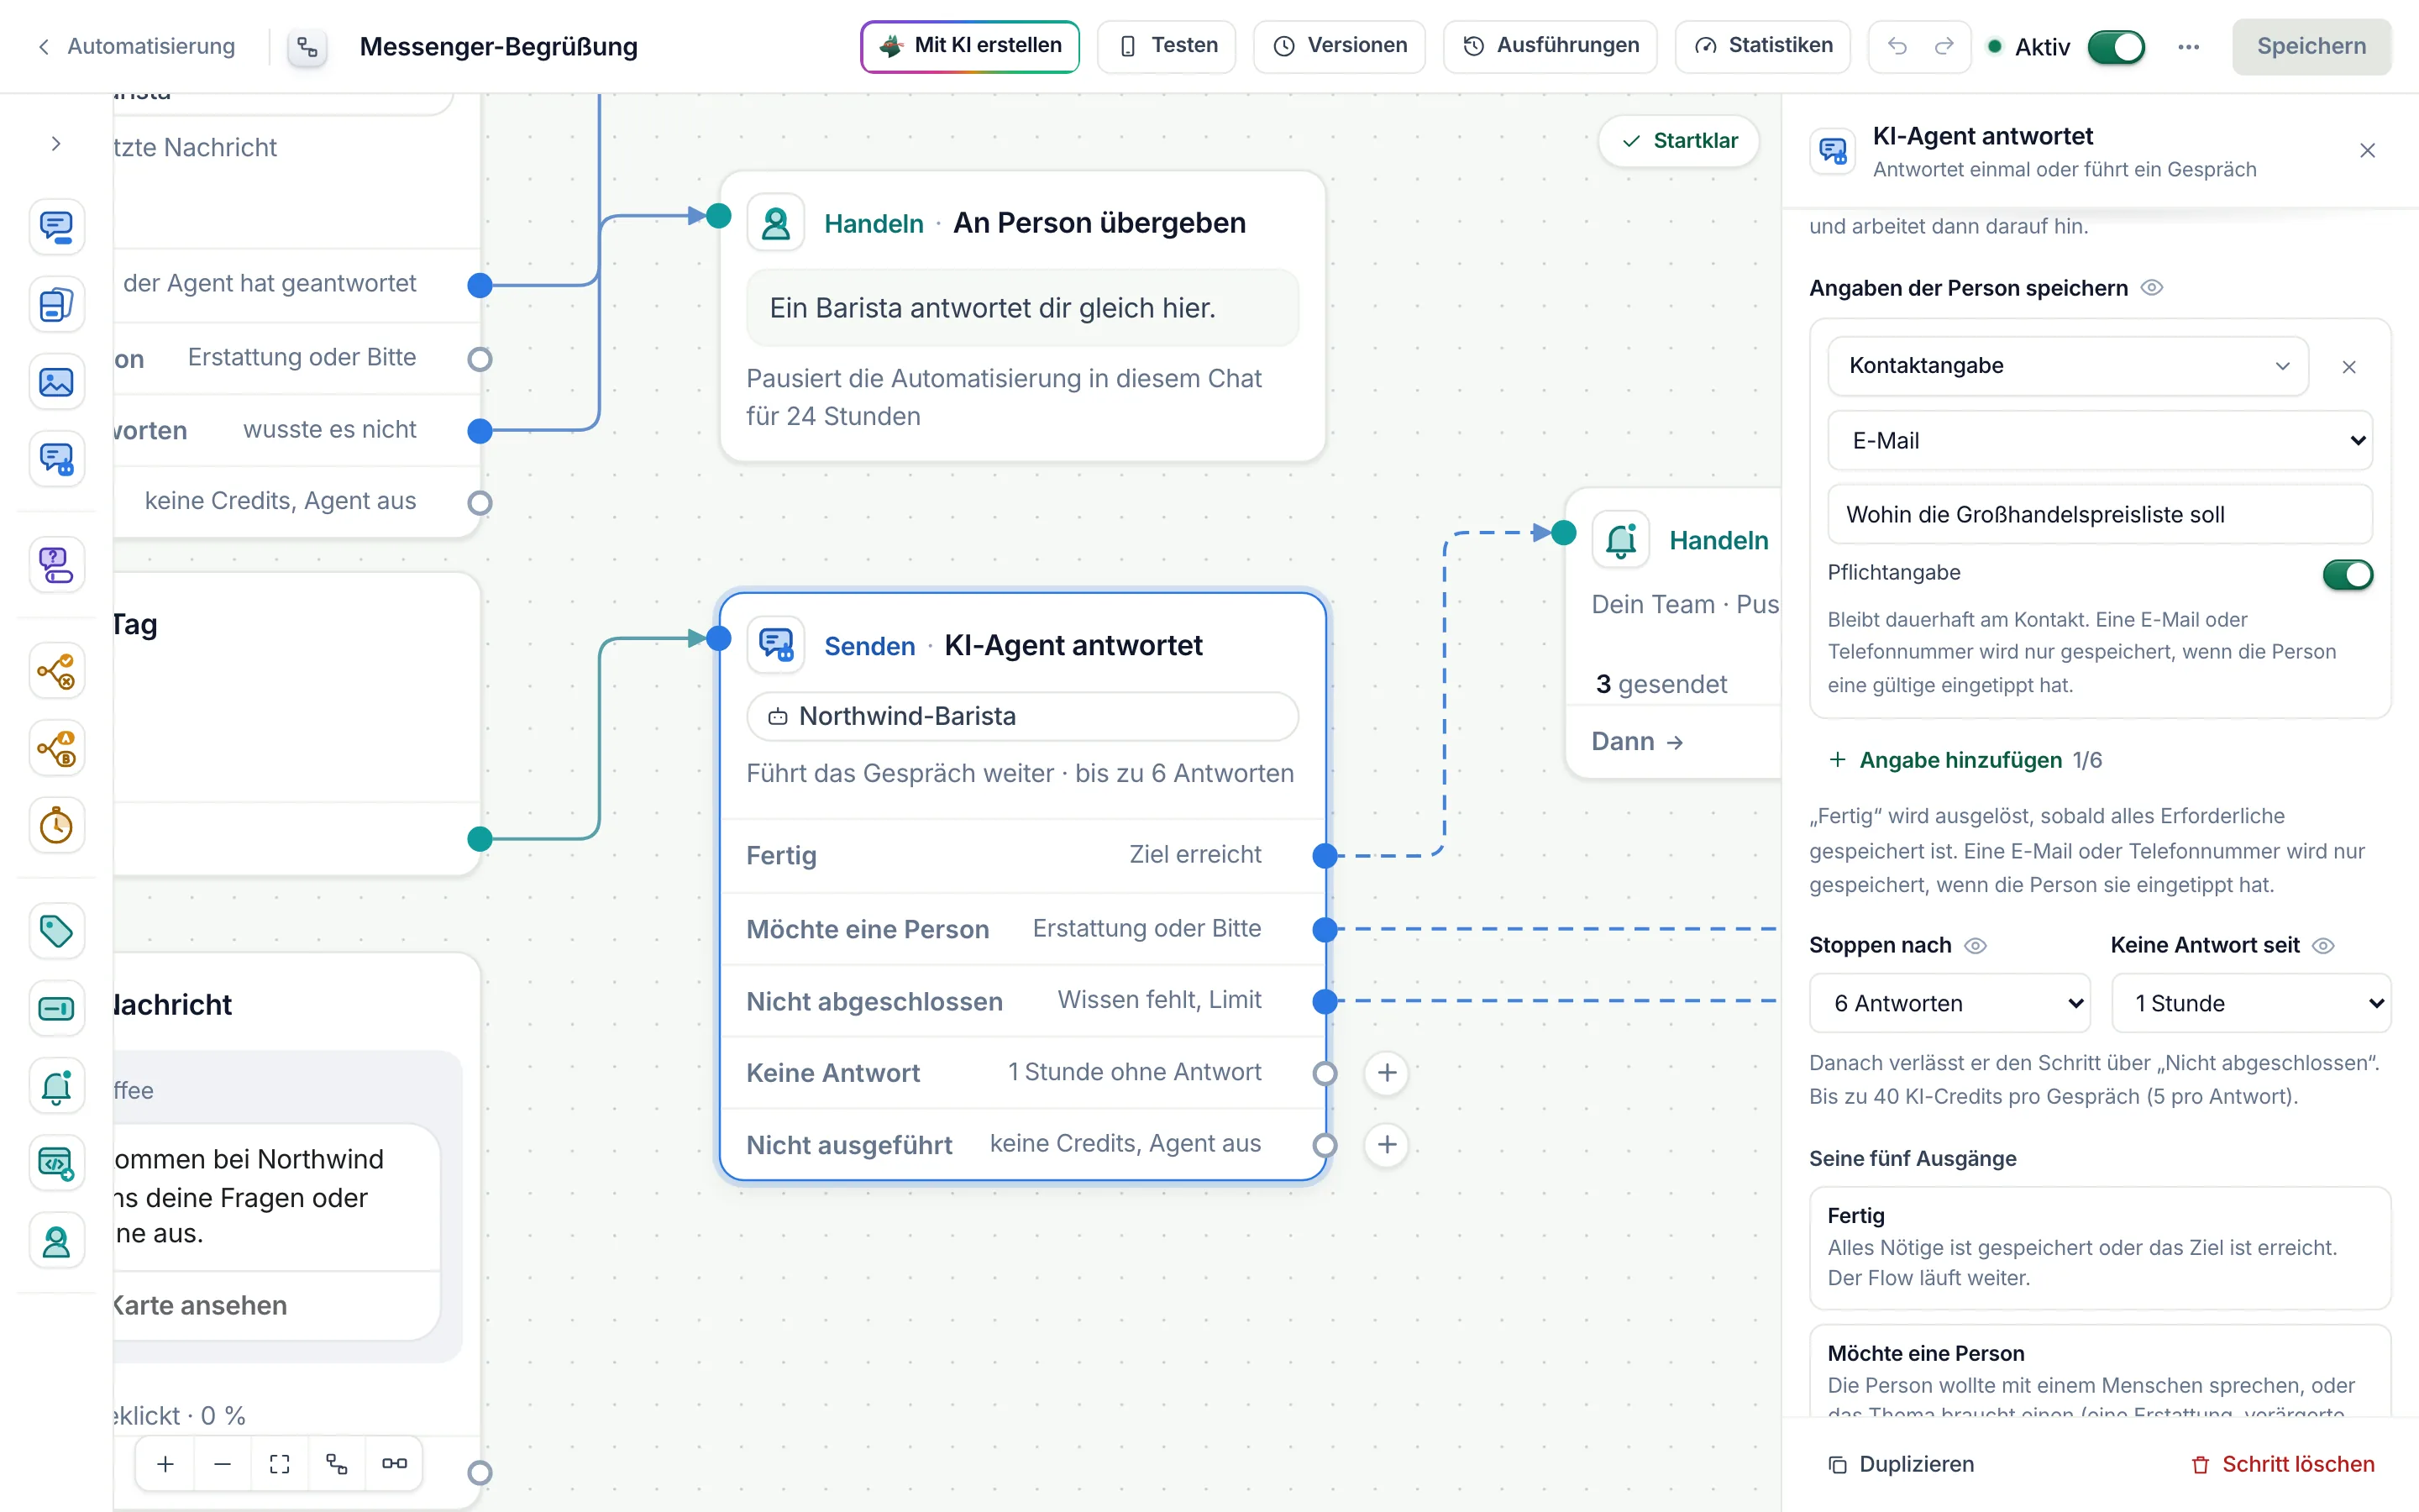Open the Statistiken tab
The height and width of the screenshot is (1512, 2419).
[x=1762, y=46]
